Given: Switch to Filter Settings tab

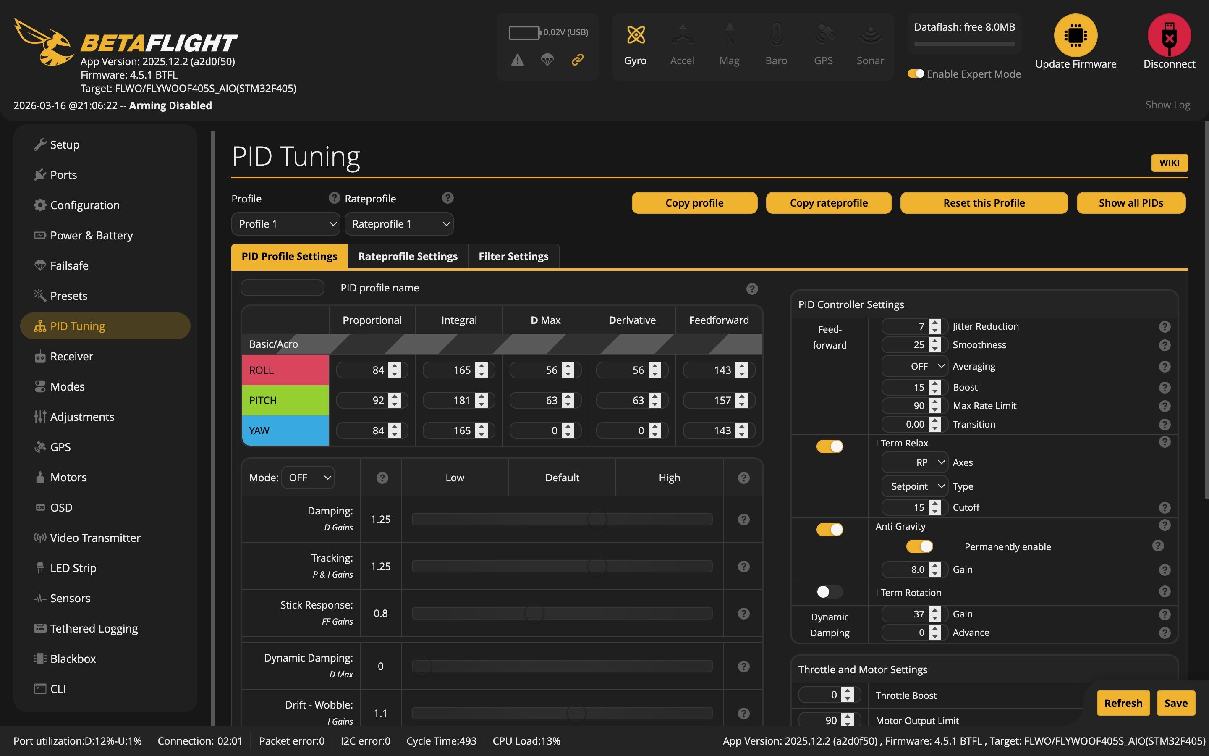Looking at the screenshot, I should coord(513,257).
